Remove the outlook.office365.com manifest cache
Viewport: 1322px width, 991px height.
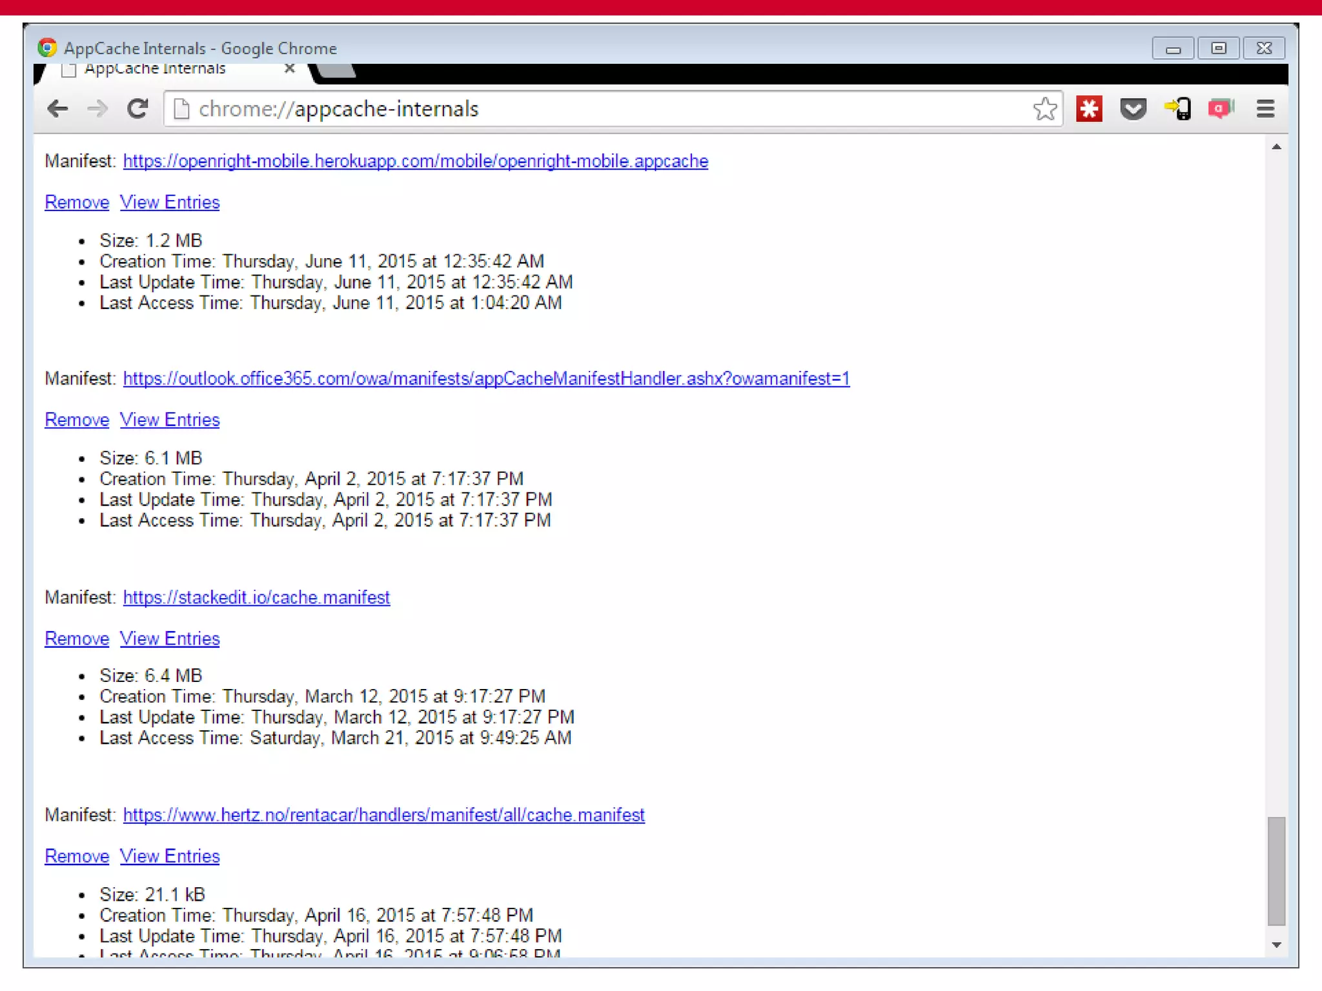[x=77, y=420]
